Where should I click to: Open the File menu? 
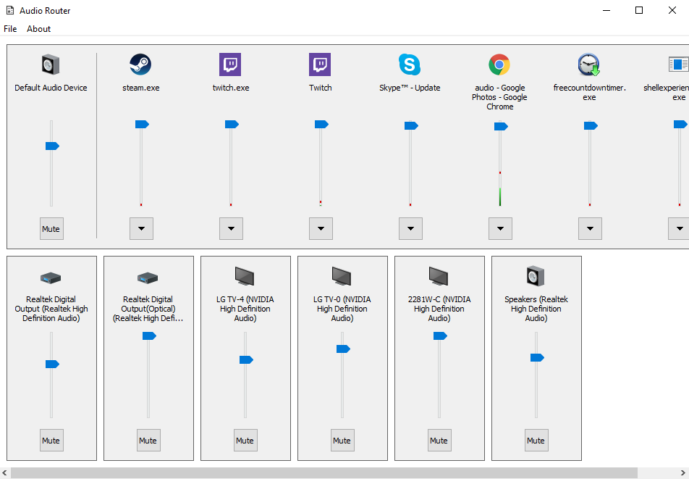coord(10,28)
